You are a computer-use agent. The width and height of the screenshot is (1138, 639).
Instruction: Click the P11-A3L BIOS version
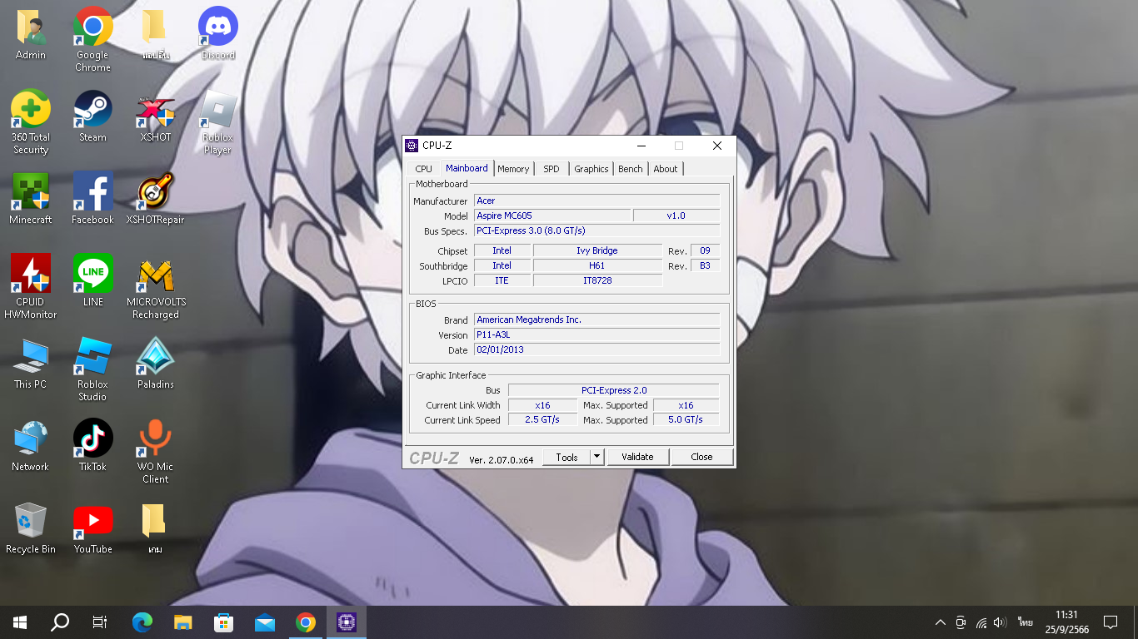coord(596,334)
